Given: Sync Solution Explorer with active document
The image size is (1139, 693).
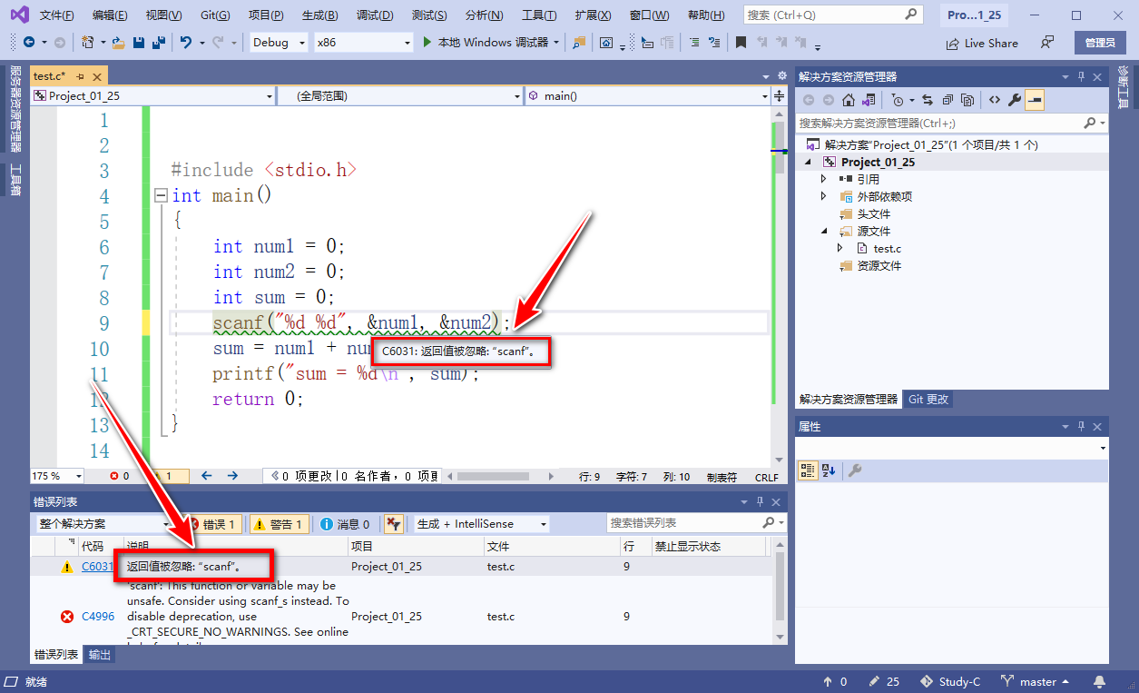Looking at the screenshot, I should pos(928,99).
